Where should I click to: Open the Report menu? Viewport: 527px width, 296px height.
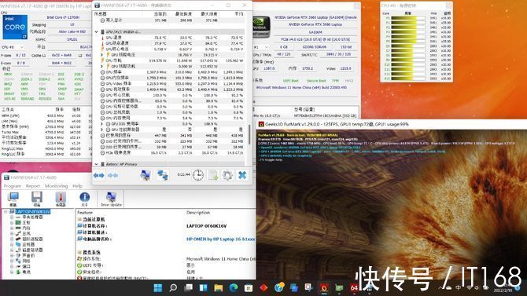pyautogui.click(x=33, y=186)
